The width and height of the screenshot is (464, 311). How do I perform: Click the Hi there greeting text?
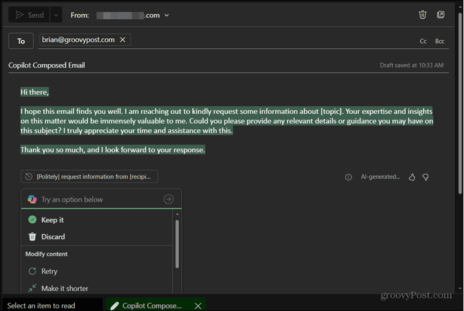[34, 92]
